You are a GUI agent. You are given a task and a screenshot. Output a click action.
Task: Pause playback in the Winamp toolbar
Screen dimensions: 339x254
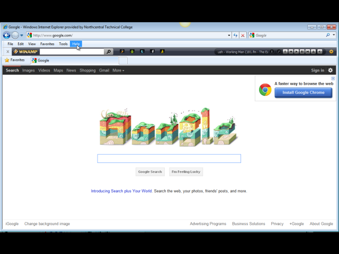click(x=302, y=51)
